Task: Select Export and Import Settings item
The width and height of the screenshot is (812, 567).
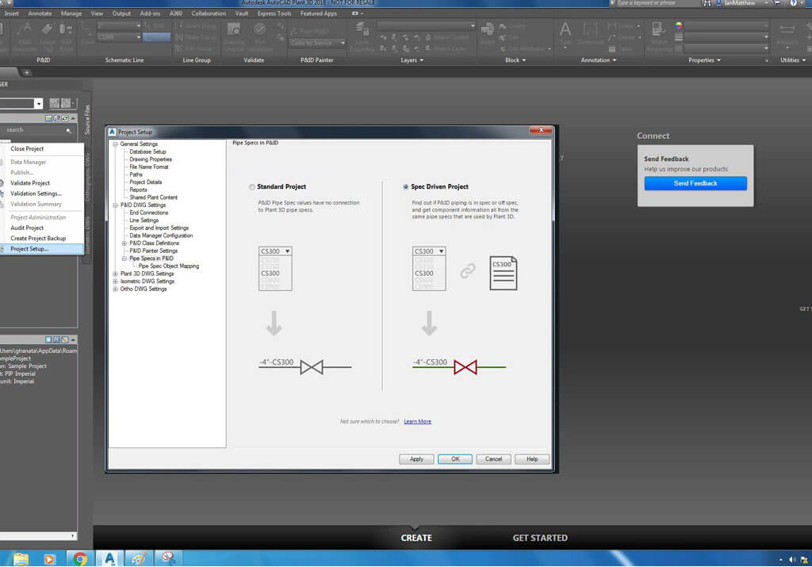Action: (159, 228)
